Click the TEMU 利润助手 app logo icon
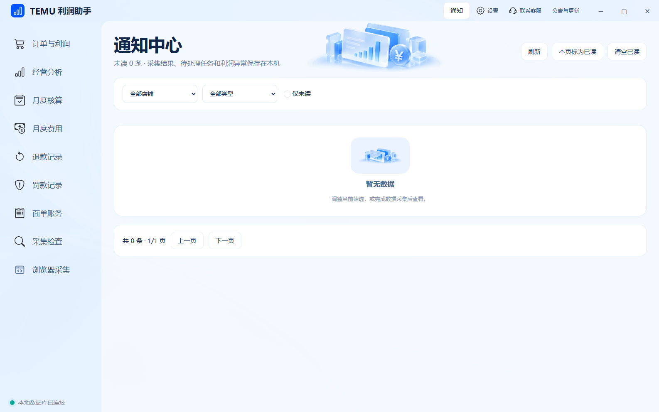The height and width of the screenshot is (412, 659). pos(17,11)
